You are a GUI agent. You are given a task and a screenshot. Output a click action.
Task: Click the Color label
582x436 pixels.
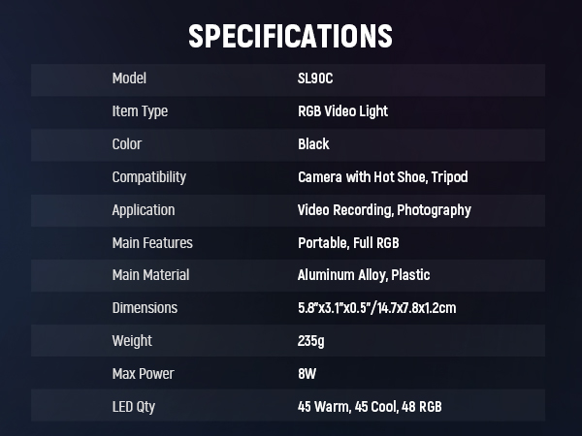tap(127, 144)
